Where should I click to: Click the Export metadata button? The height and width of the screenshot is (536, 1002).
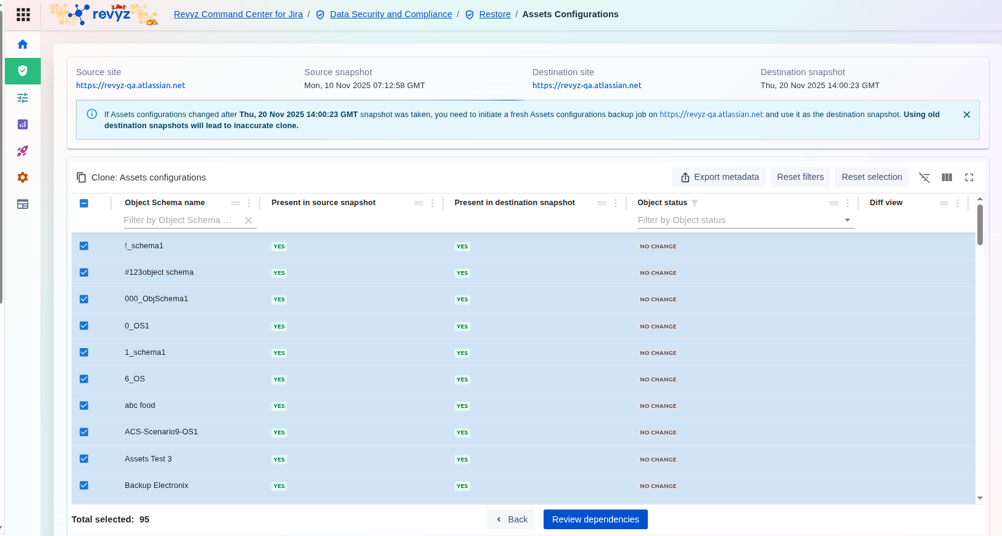[x=719, y=177]
